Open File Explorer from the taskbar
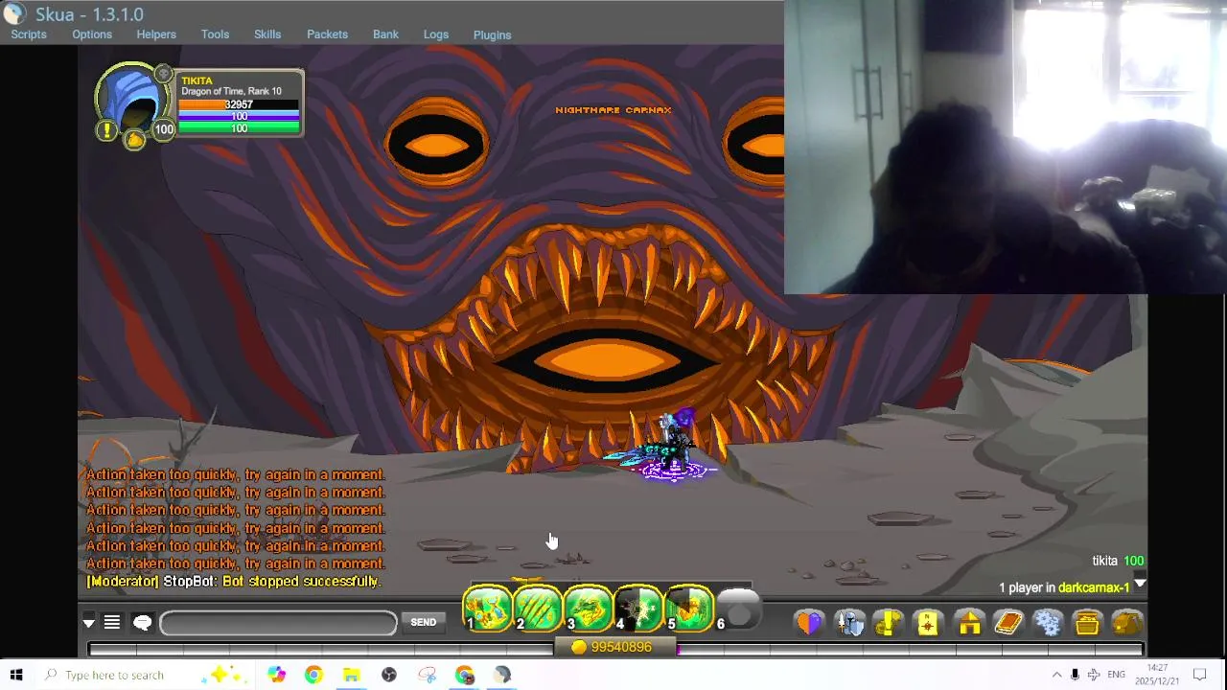 [351, 675]
